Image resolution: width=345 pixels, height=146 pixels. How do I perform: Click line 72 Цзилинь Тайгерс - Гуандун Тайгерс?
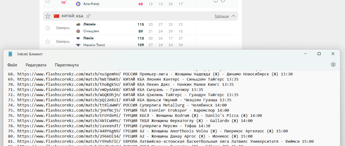[x=123, y=95]
